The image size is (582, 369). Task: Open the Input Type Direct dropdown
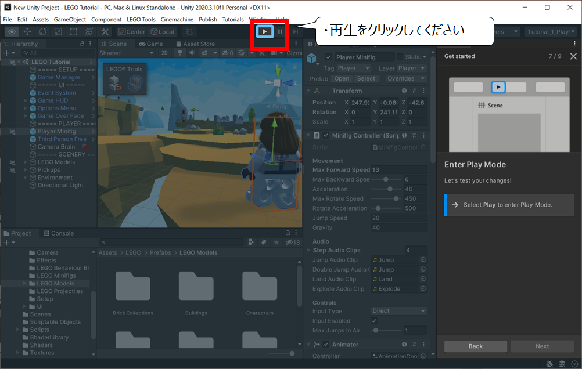click(399, 311)
